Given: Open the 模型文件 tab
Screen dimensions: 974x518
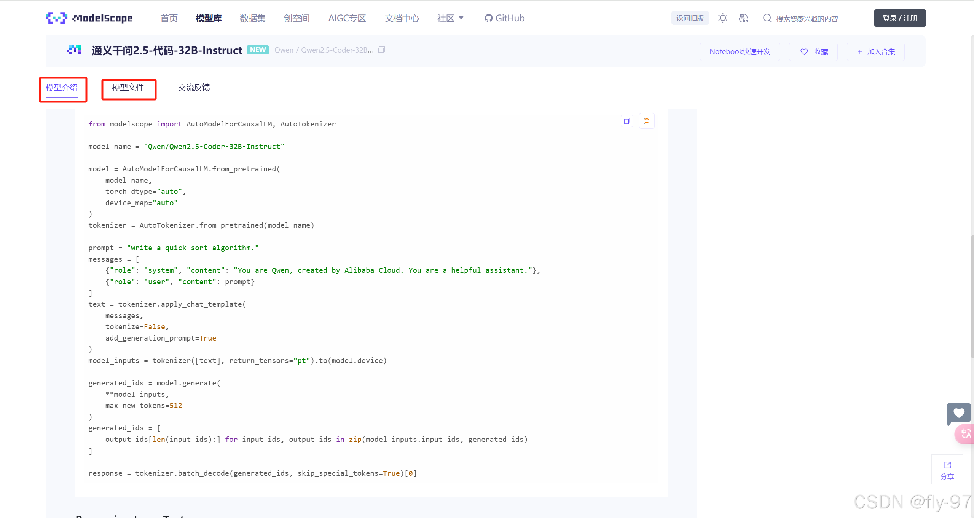Looking at the screenshot, I should coord(128,88).
